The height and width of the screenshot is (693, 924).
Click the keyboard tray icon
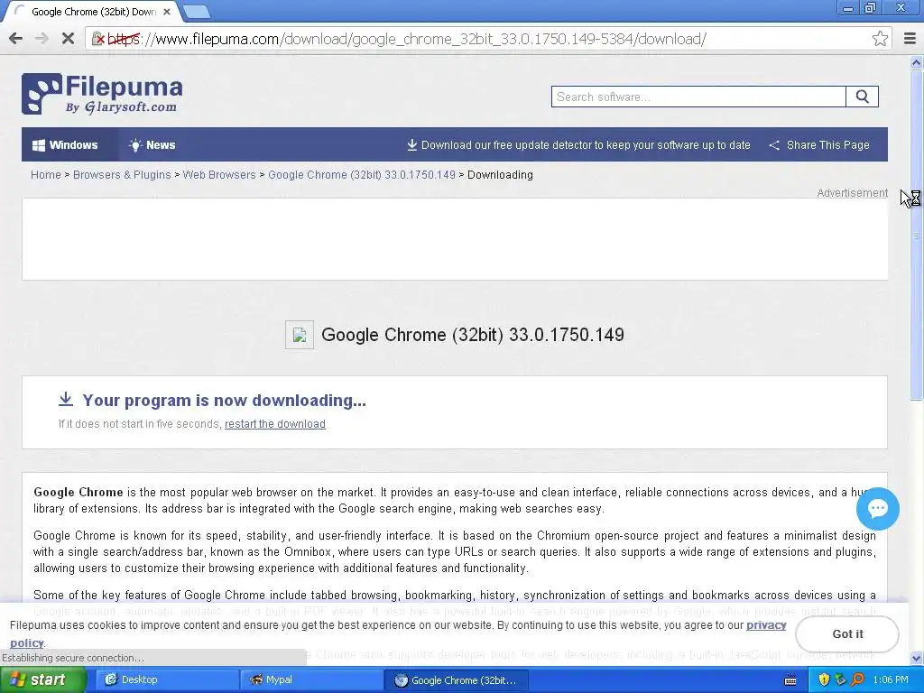(x=790, y=680)
